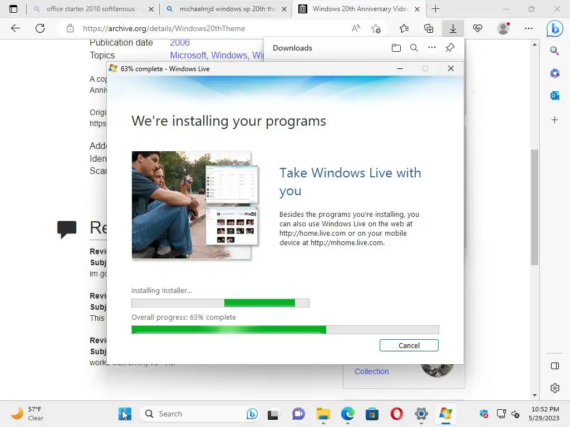Screen dimensions: 570x427
Task: Toggle the sidebar visibility icon
Action: pyautogui.click(x=555, y=366)
